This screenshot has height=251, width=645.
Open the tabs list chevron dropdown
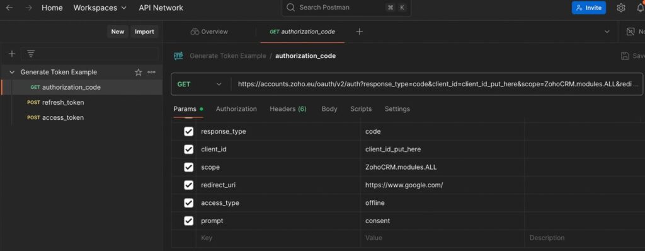[607, 32]
